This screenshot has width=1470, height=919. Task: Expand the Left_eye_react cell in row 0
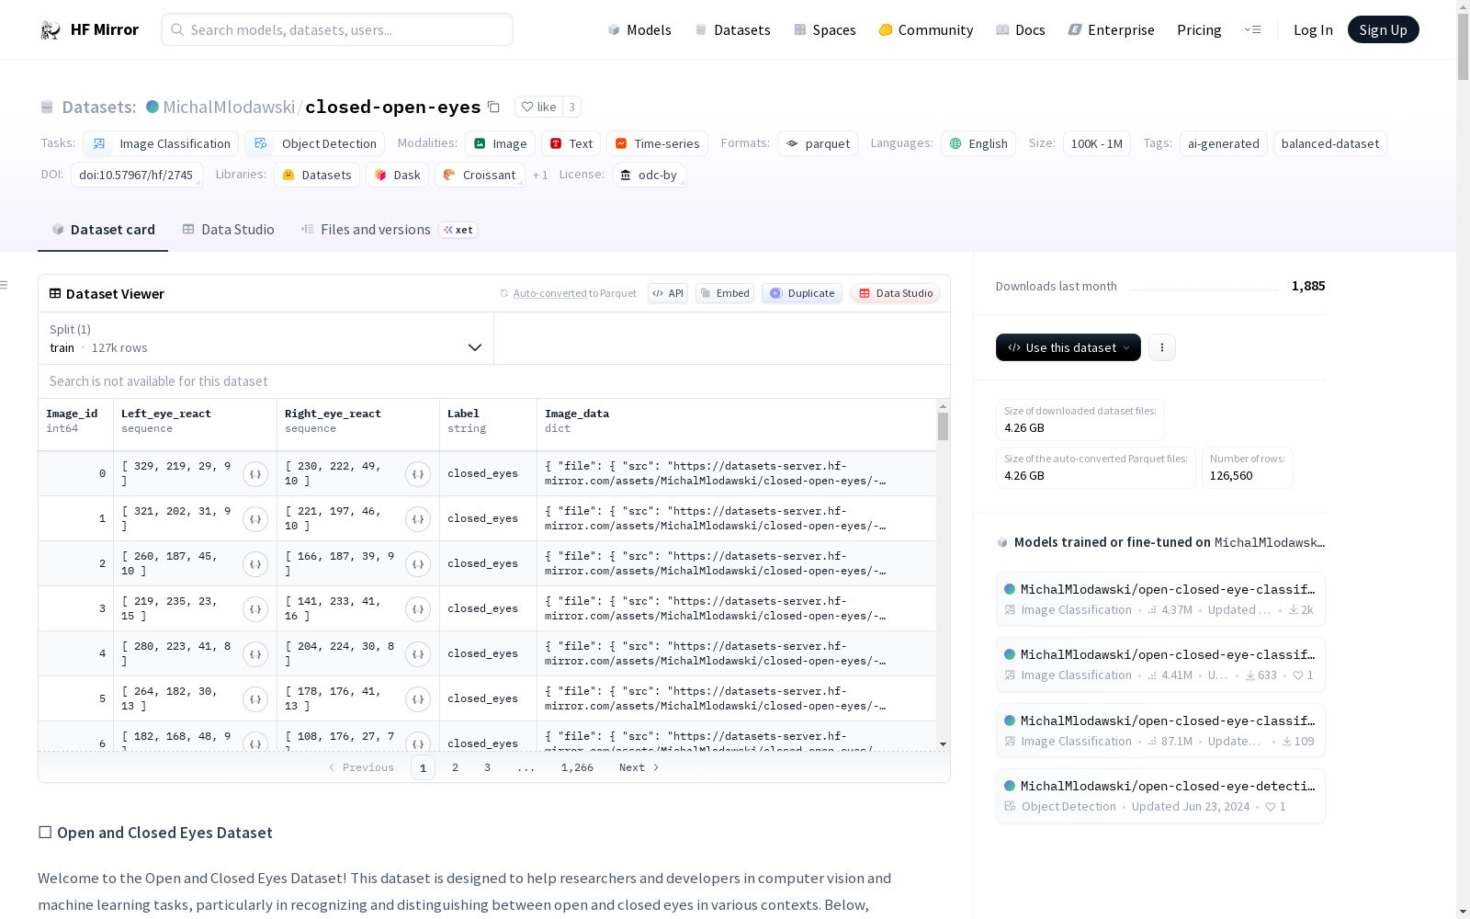click(255, 474)
